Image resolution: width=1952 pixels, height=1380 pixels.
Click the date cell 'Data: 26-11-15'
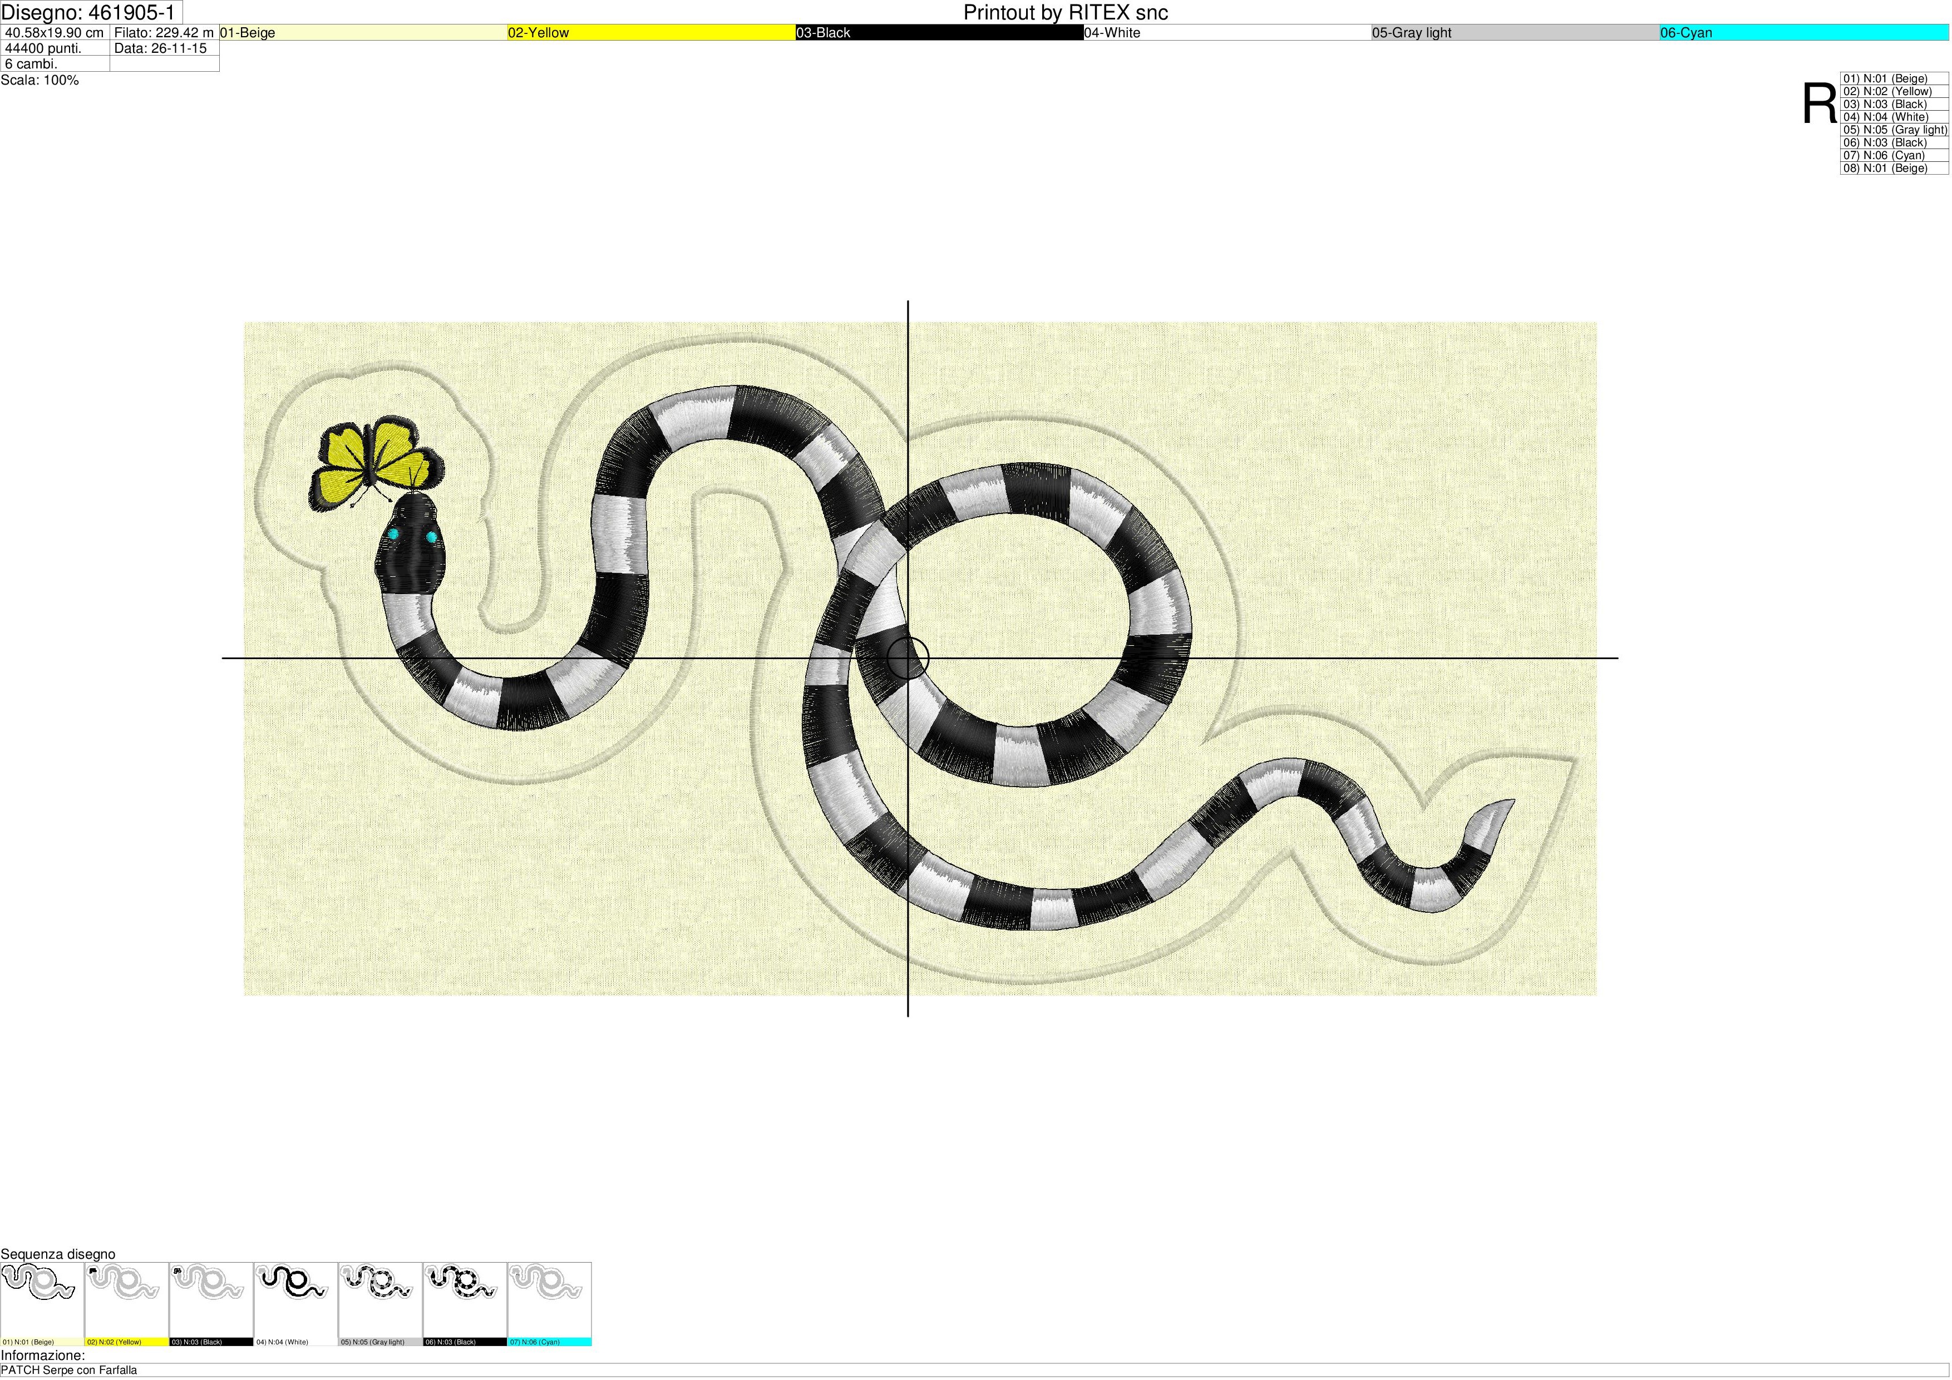tap(165, 48)
